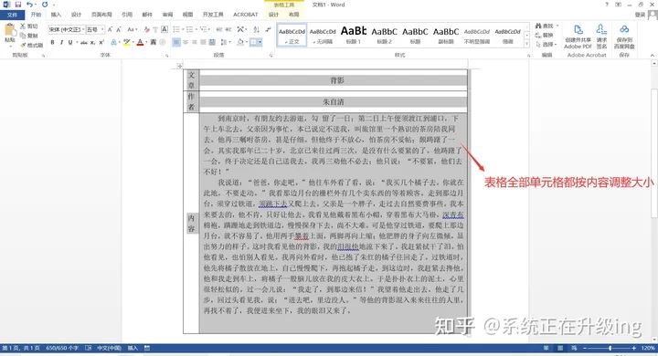Apply the red font color

[x=140, y=42]
